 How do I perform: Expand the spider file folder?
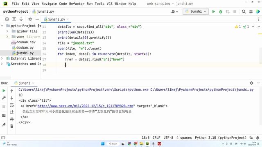tap(7, 31)
